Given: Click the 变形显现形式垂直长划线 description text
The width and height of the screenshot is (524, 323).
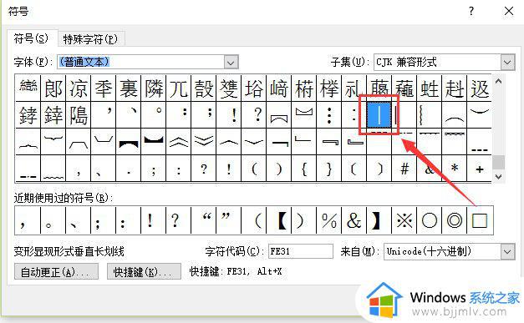Looking at the screenshot, I should tap(69, 251).
